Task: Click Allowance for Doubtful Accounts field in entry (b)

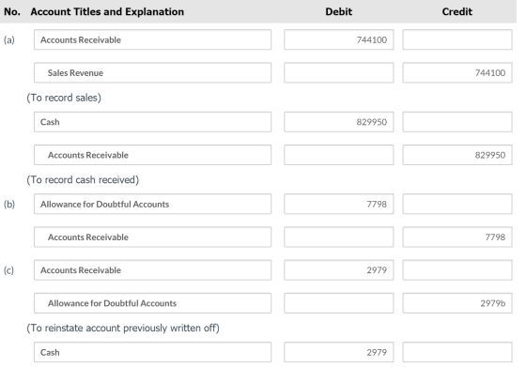Action: (x=152, y=204)
